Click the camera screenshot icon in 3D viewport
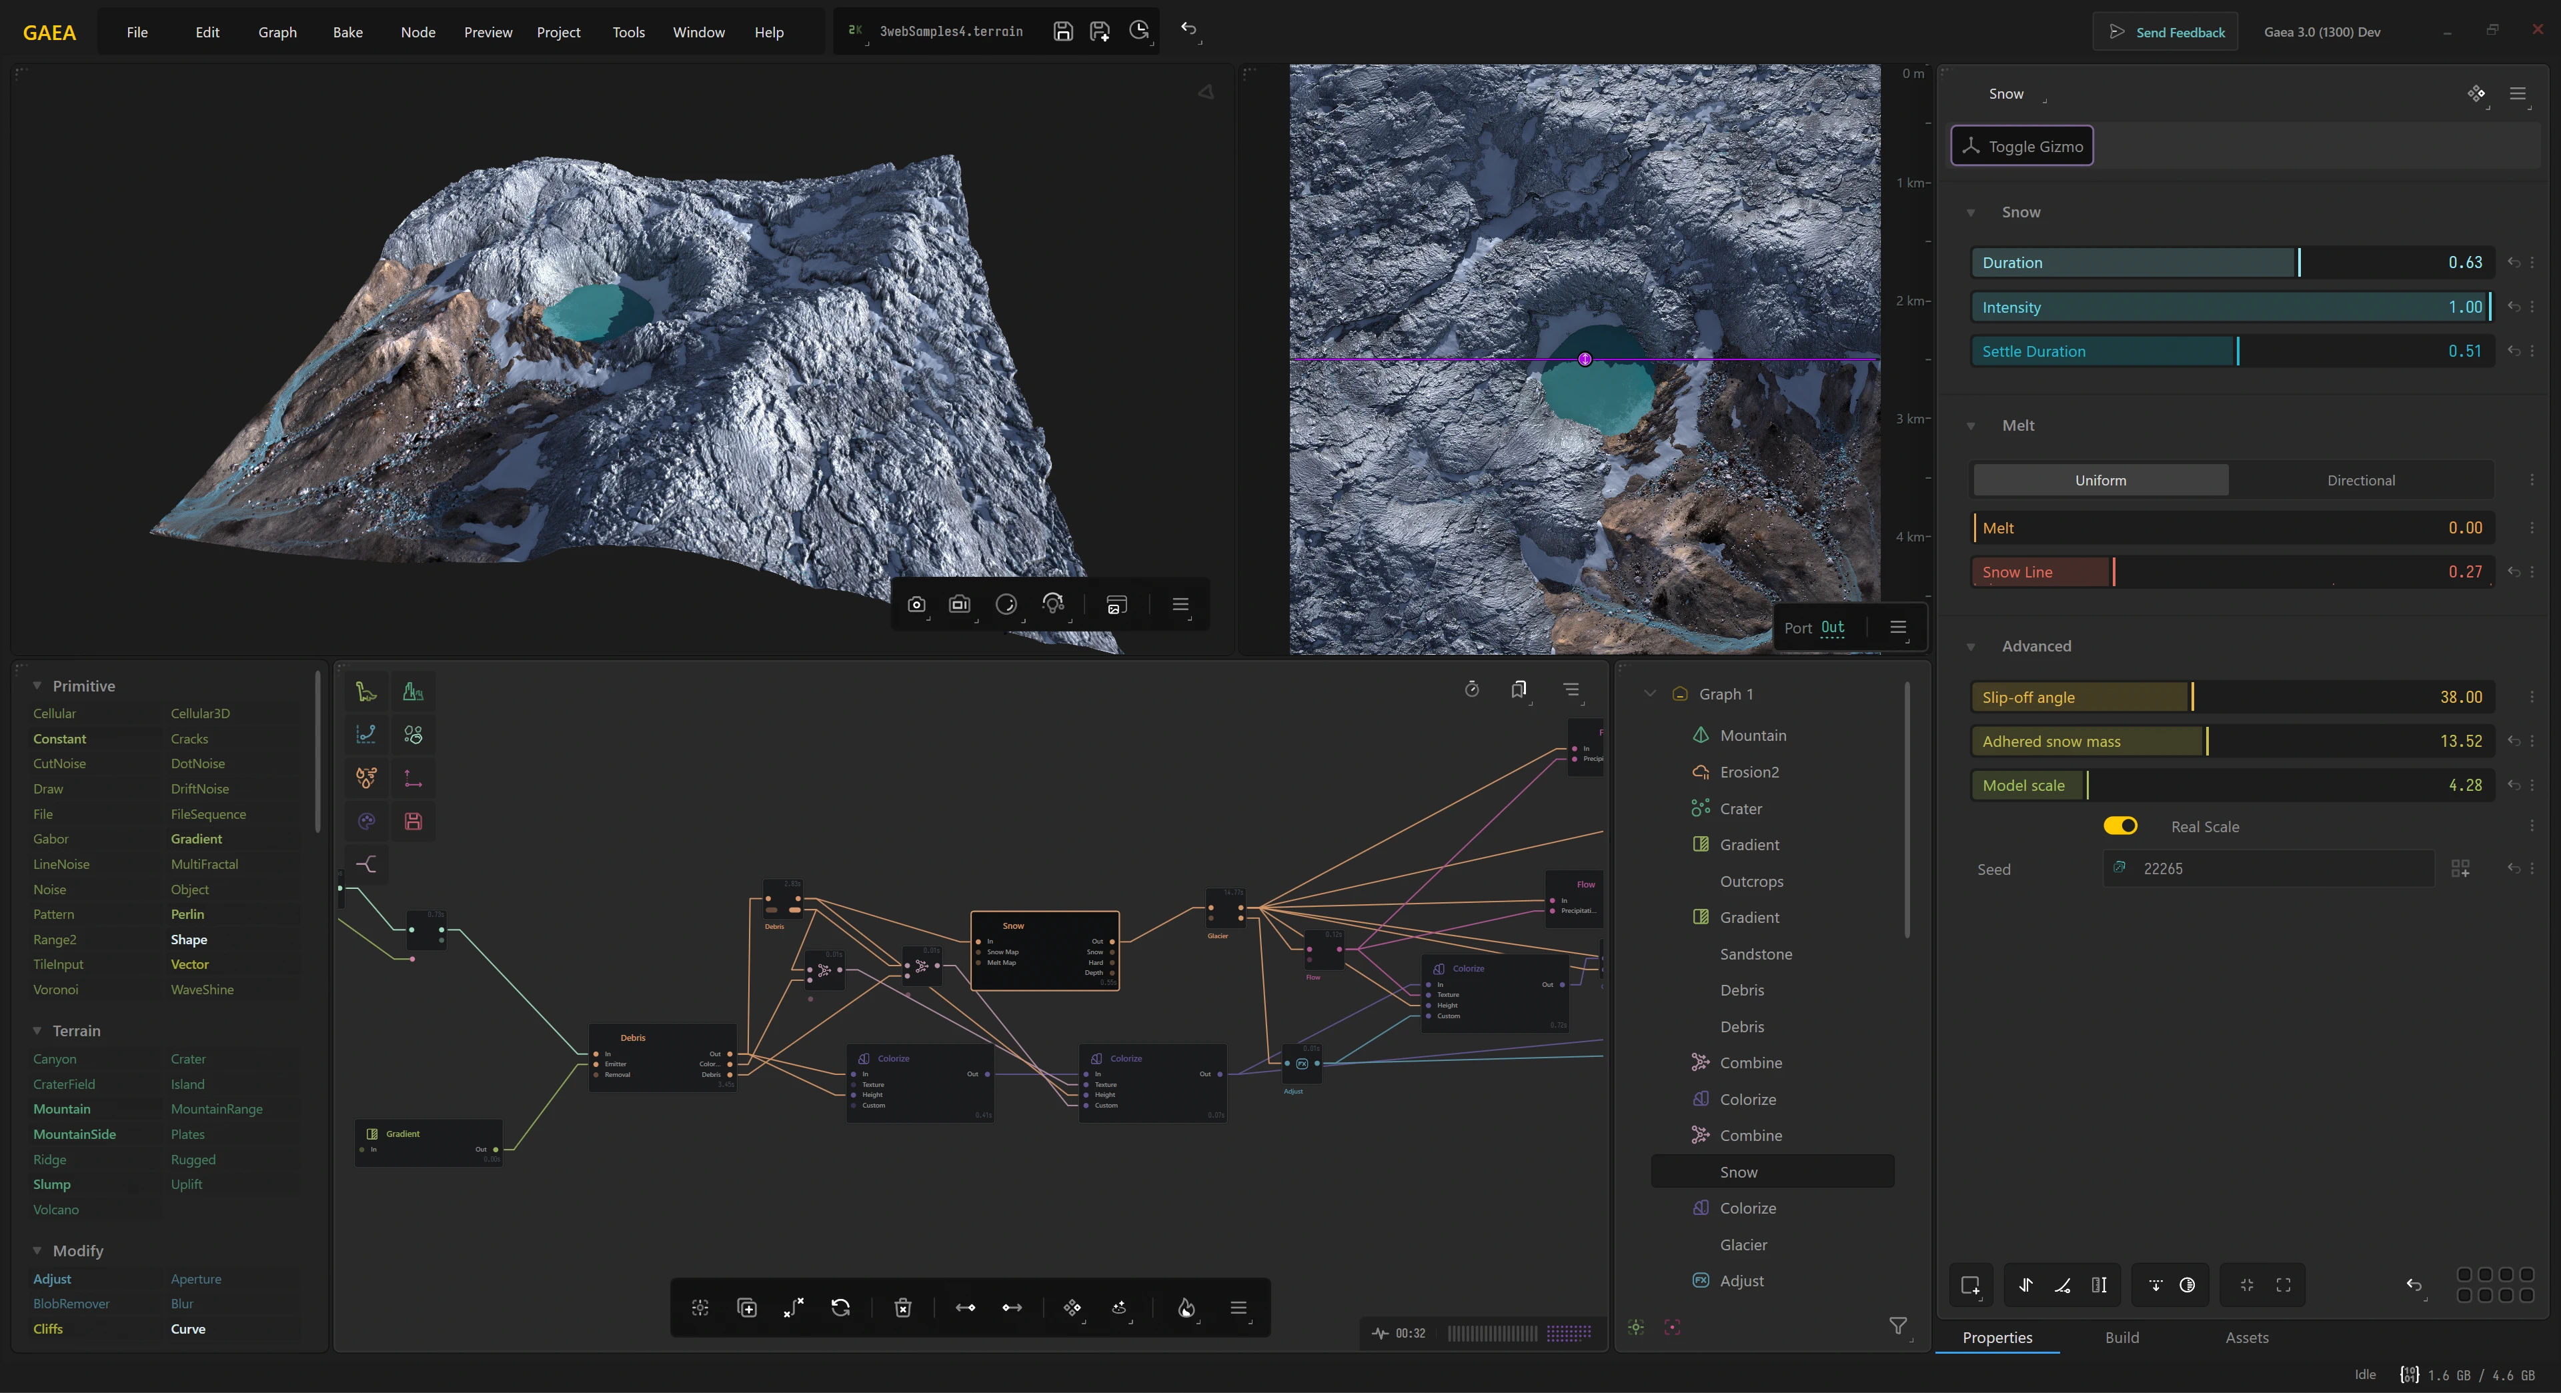 tap(916, 605)
